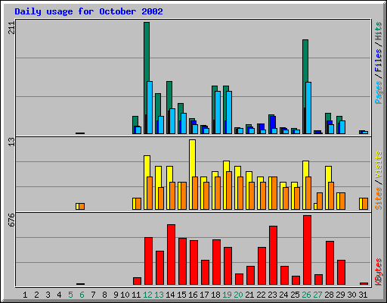Click the green day label "26"

coord(306,295)
